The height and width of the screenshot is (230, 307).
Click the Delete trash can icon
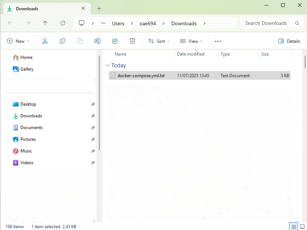133,41
